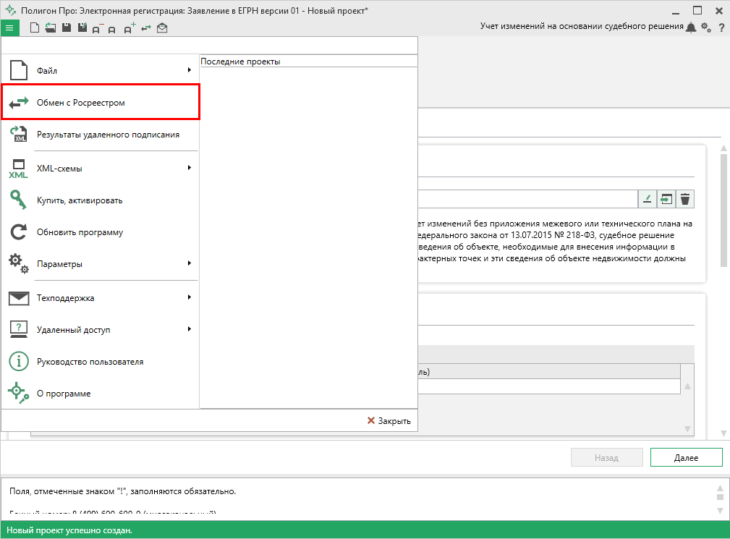This screenshot has width=730, height=539.
Task: Select Обмен с Росреестром menu item
Action: 101,103
